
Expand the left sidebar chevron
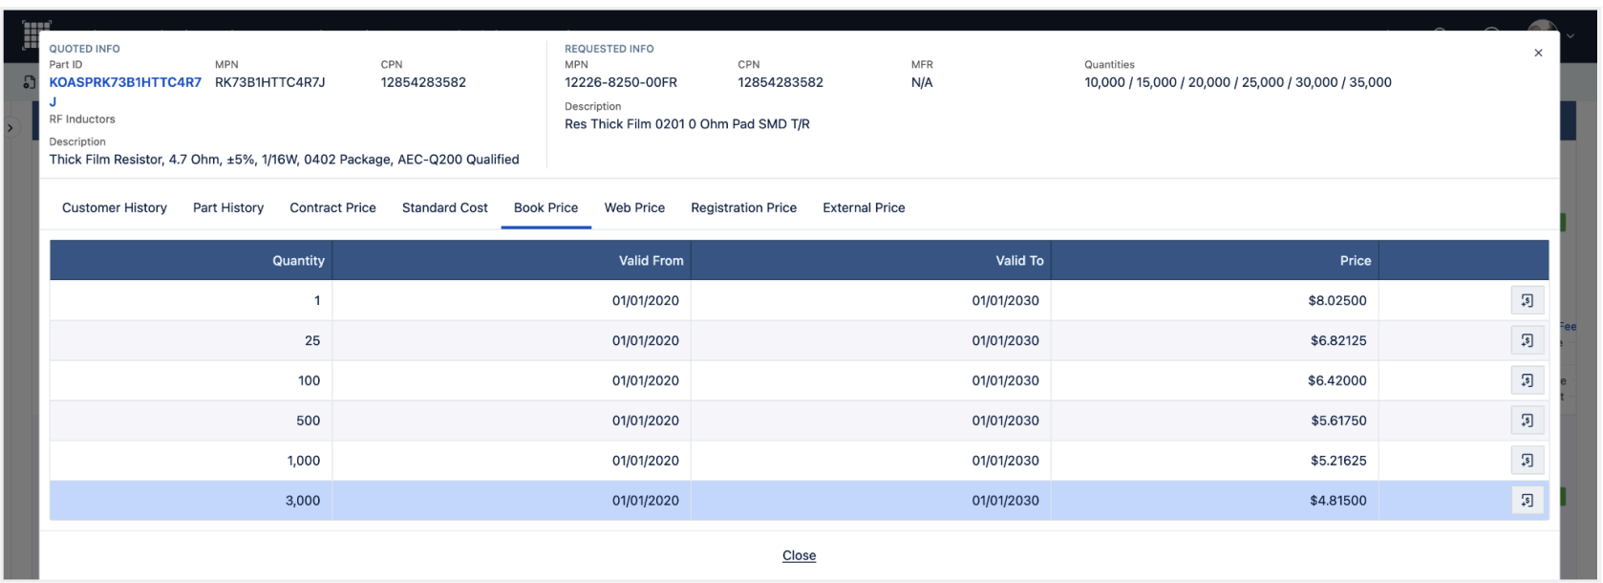11,127
